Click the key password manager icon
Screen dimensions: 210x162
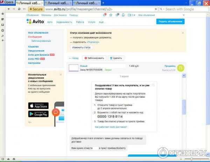(24, 9)
